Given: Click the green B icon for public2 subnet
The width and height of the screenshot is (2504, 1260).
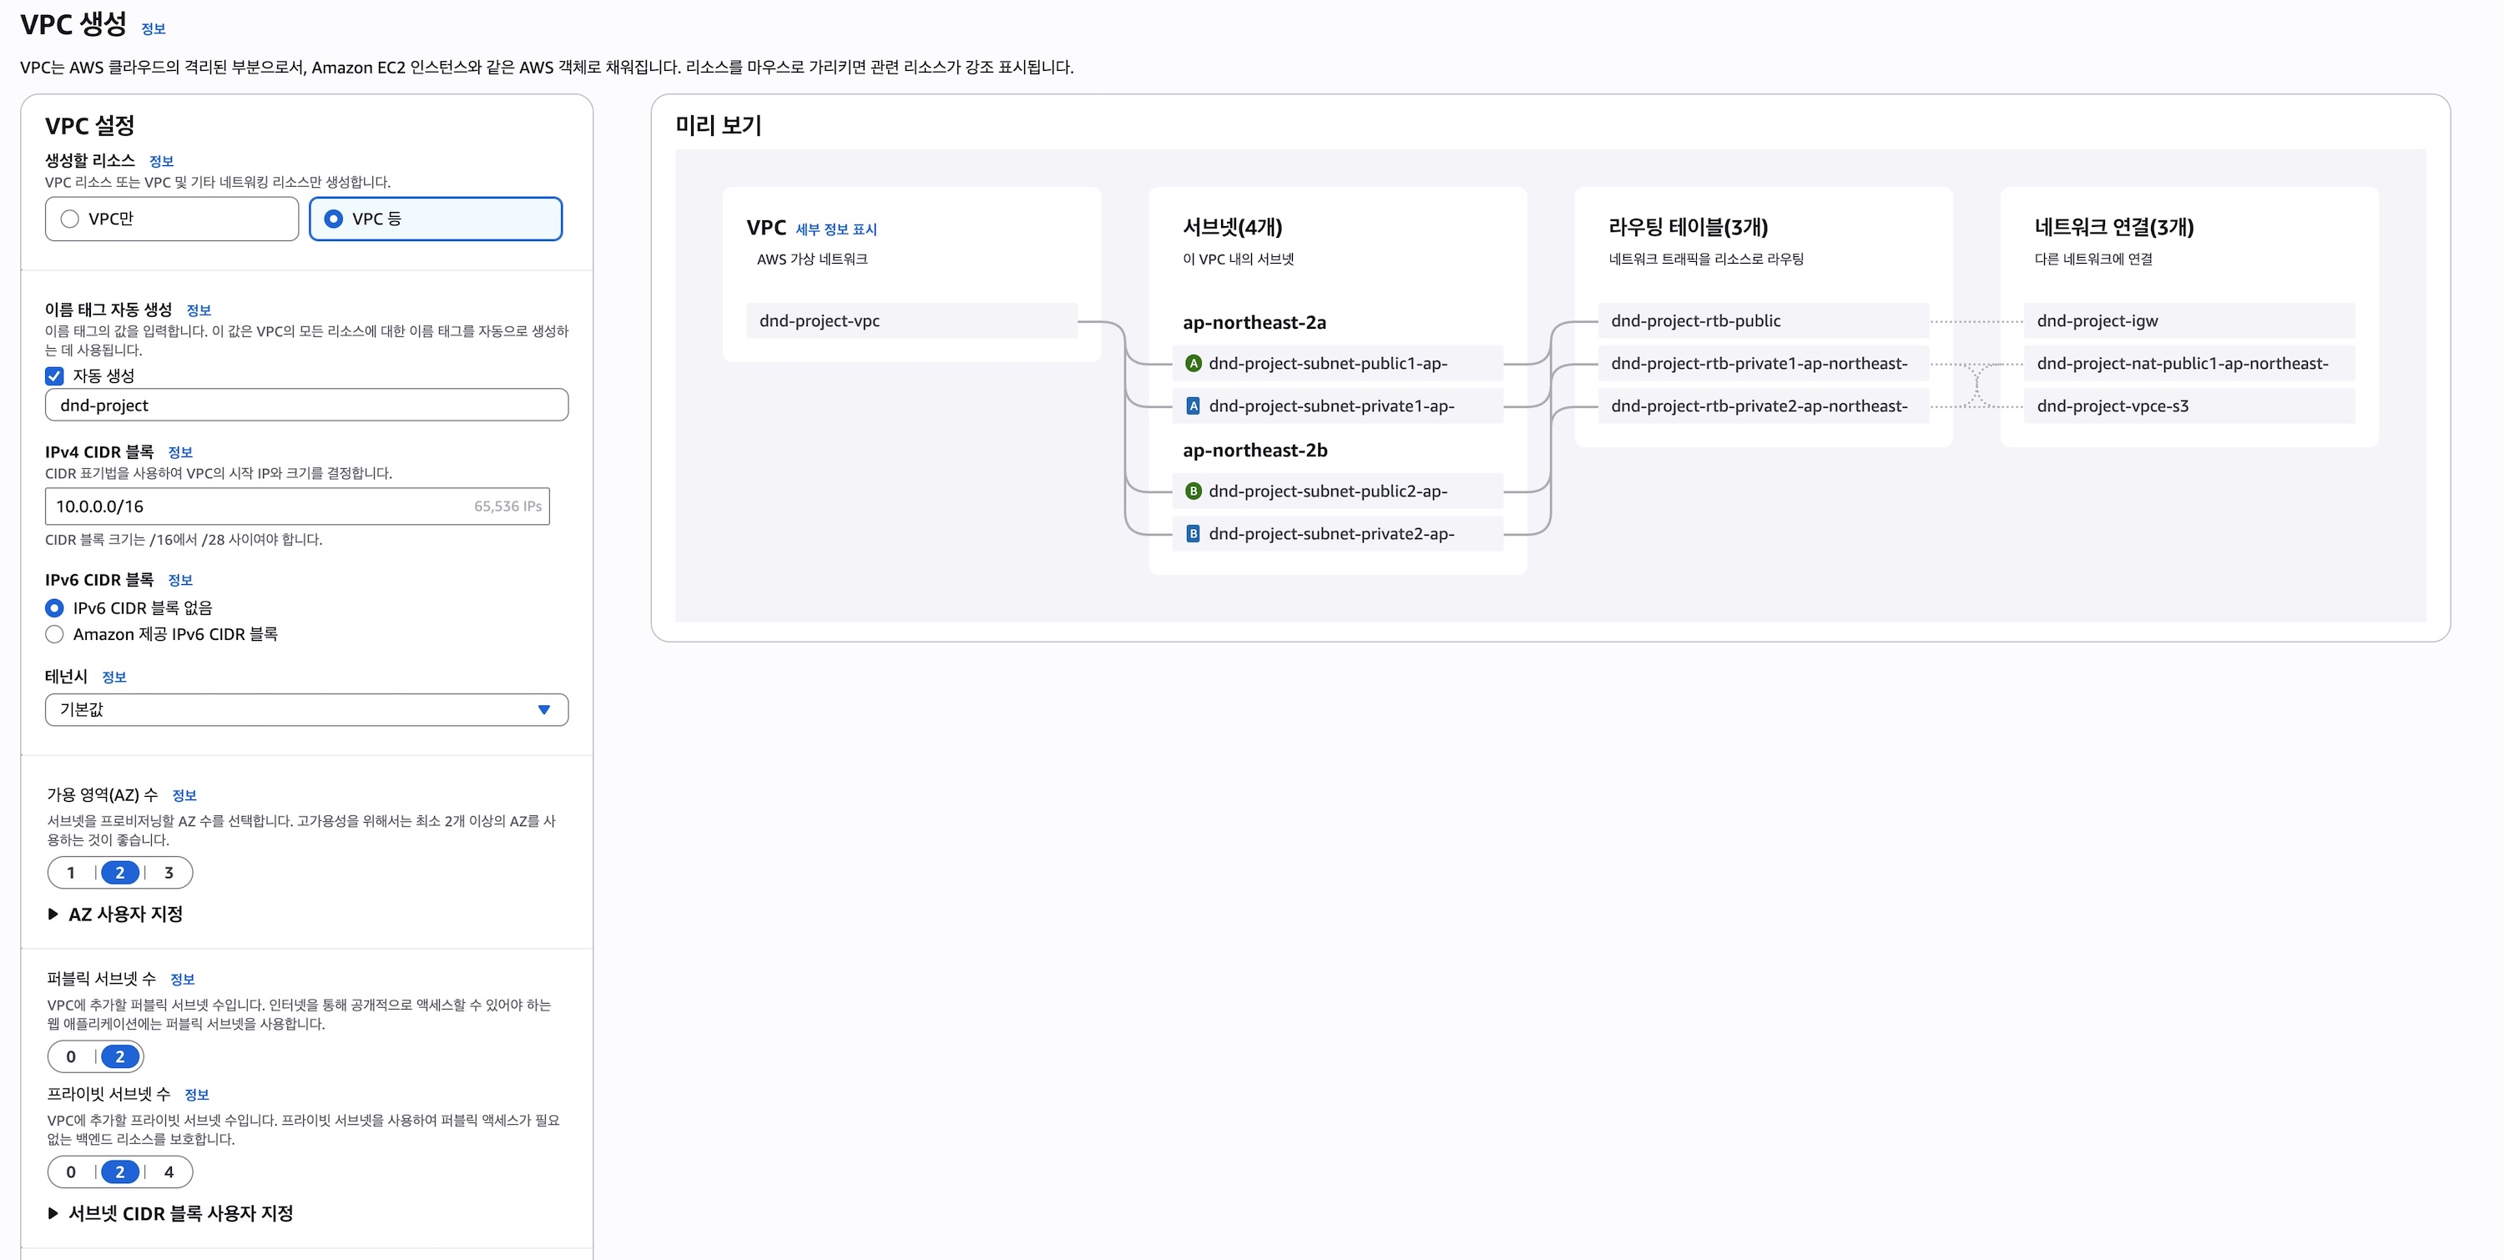Looking at the screenshot, I should [1193, 491].
